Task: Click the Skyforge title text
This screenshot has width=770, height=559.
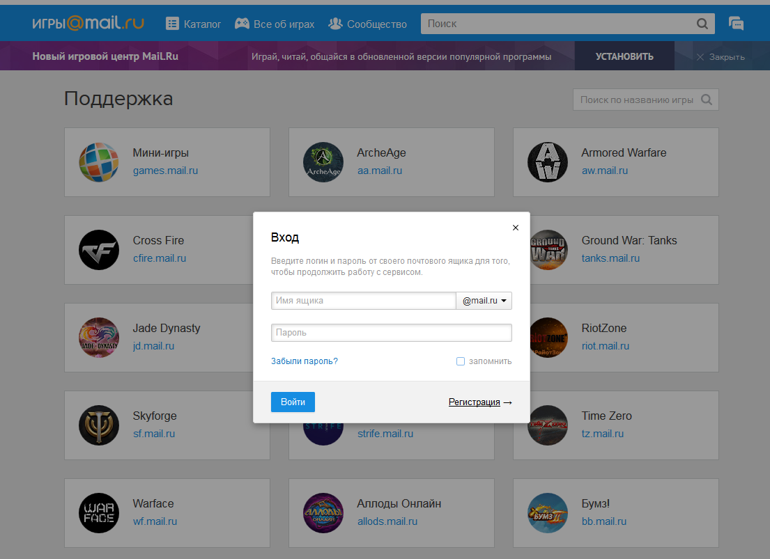Action: 155,416
